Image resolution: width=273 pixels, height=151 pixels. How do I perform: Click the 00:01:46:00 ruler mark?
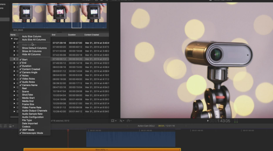[x=146, y=130]
